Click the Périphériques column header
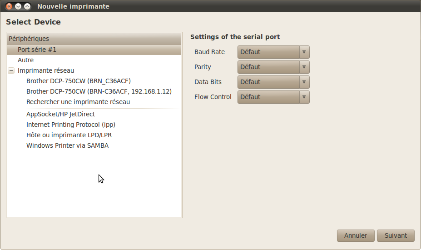421x250 pixels. (x=94, y=39)
